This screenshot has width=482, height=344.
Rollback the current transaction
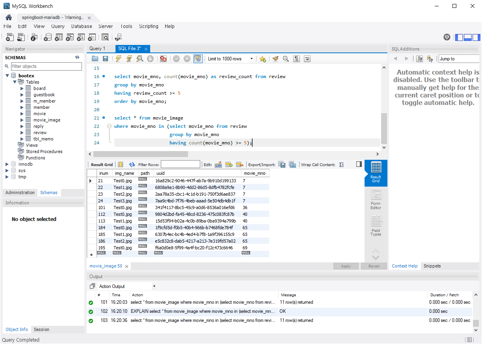point(187,59)
